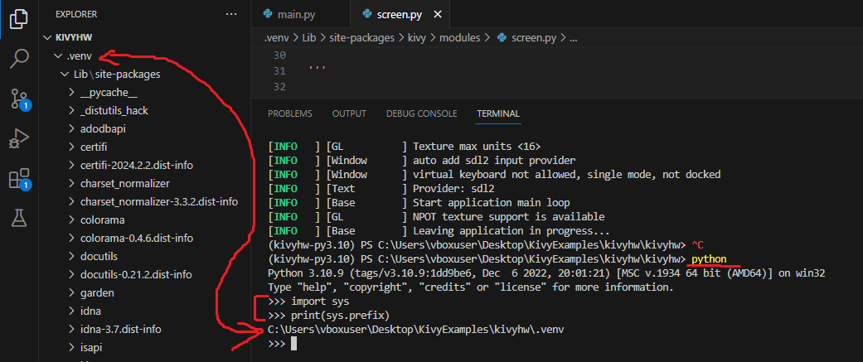Image resolution: width=863 pixels, height=362 pixels.
Task: Open the Run and Debug icon
Action: (19, 139)
